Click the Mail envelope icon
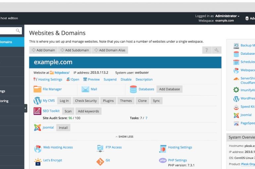 pos(85,89)
